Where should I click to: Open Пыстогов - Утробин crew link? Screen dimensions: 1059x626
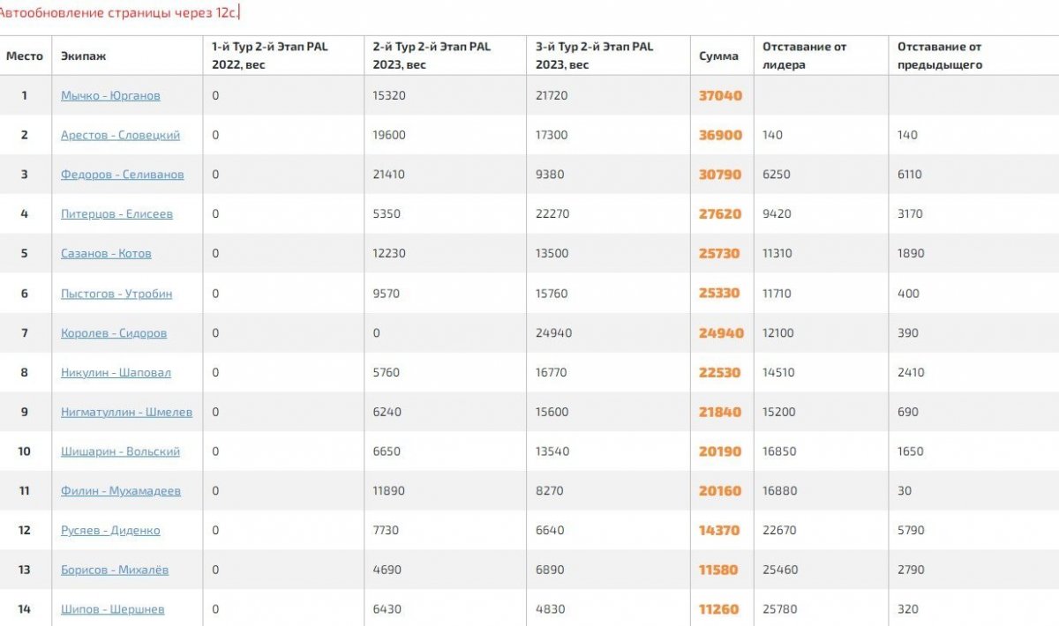[116, 294]
